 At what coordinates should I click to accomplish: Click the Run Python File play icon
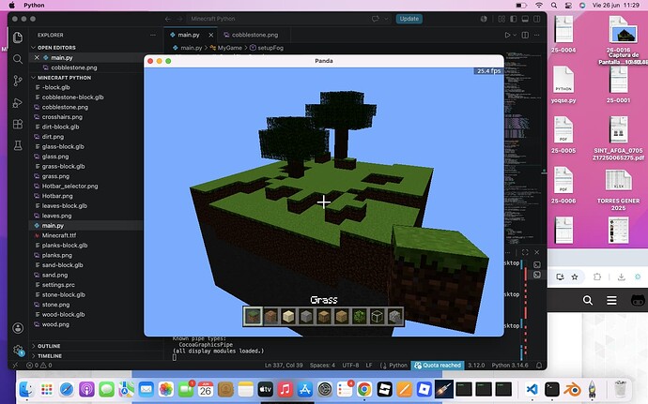[507, 35]
